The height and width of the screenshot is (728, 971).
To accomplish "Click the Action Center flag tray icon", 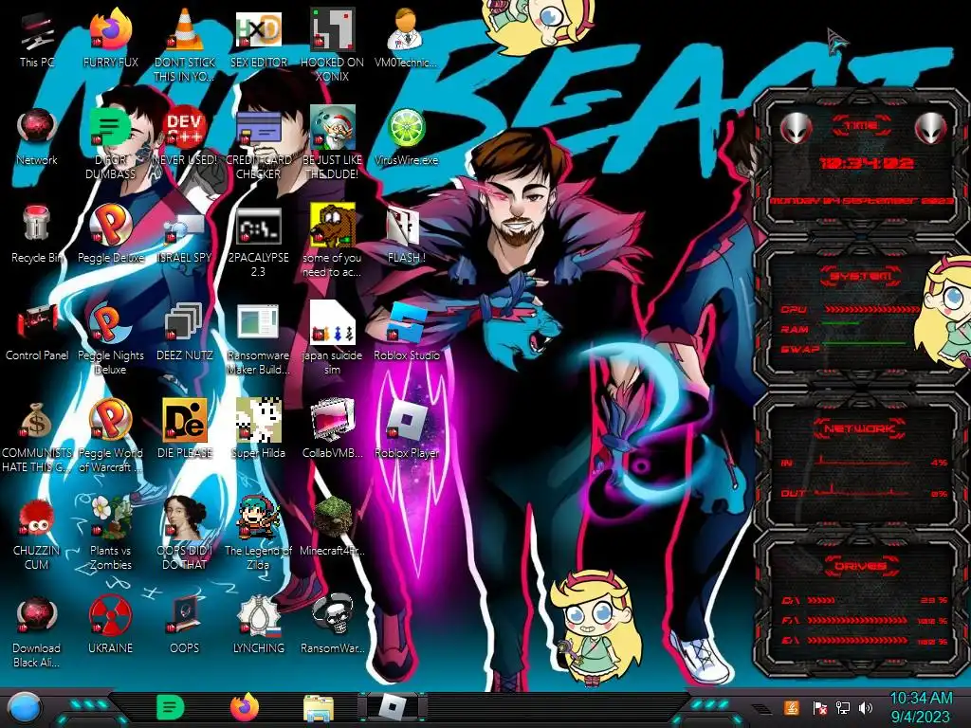I will [x=819, y=707].
